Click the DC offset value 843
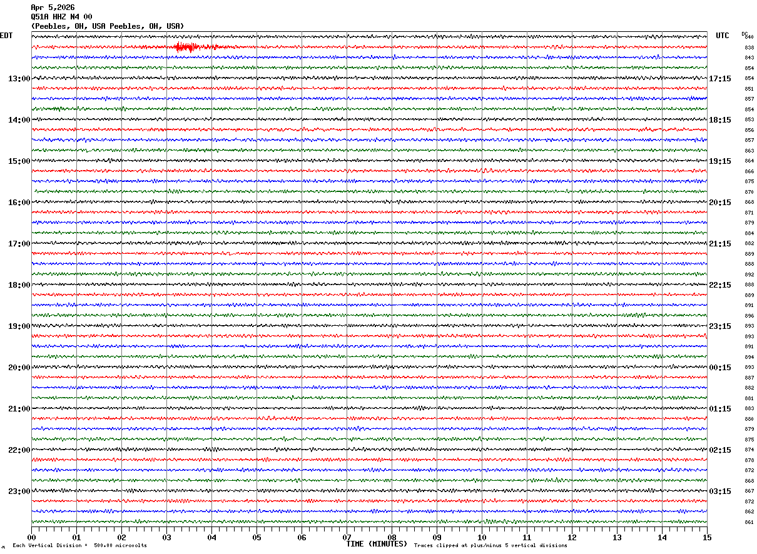 (x=749, y=58)
